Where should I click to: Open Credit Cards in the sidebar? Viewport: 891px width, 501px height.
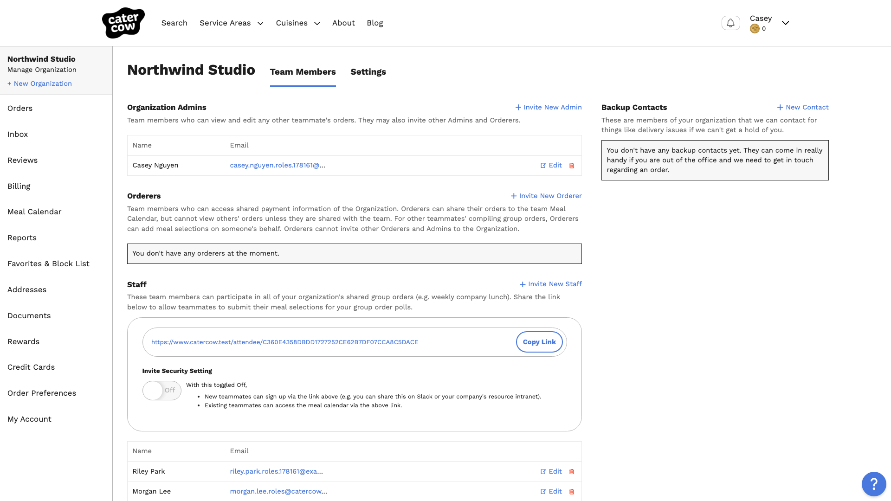pyautogui.click(x=31, y=367)
